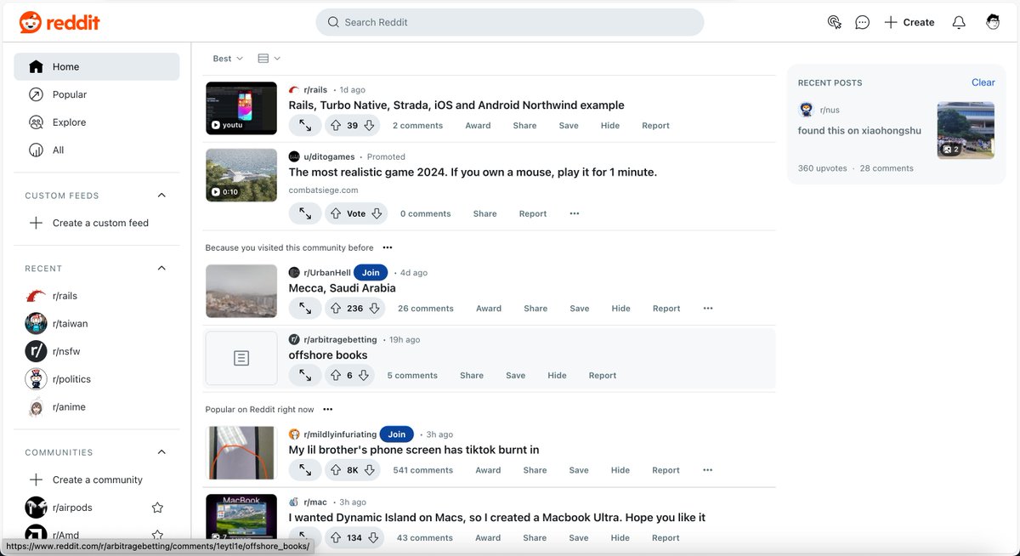Share the Macbook Ultra post

click(535, 537)
